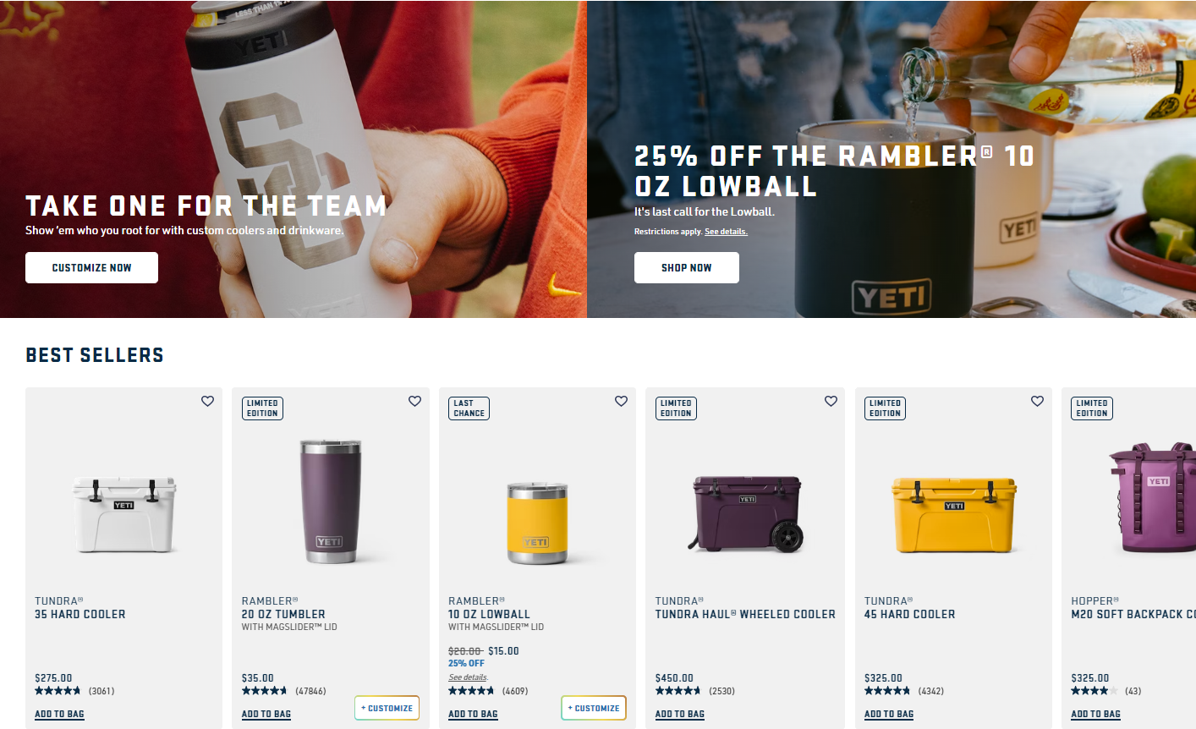Save Tundra 45 Hard Cooler to wishlist
Image resolution: width=1196 pixels, height=729 pixels.
coord(1037,401)
